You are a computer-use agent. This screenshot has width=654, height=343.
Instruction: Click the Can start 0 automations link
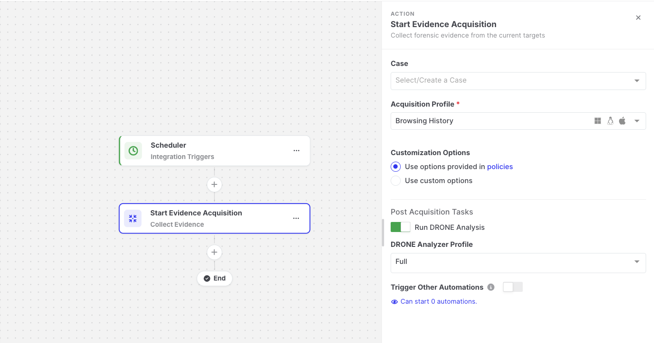(438, 301)
